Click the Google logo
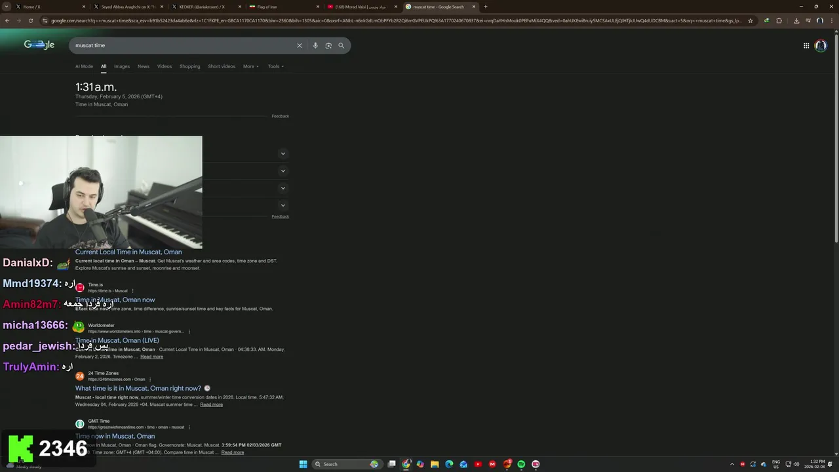This screenshot has height=472, width=839. (39, 45)
